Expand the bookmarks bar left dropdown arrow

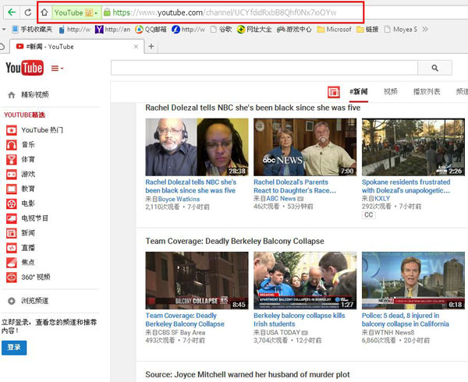coord(4,29)
